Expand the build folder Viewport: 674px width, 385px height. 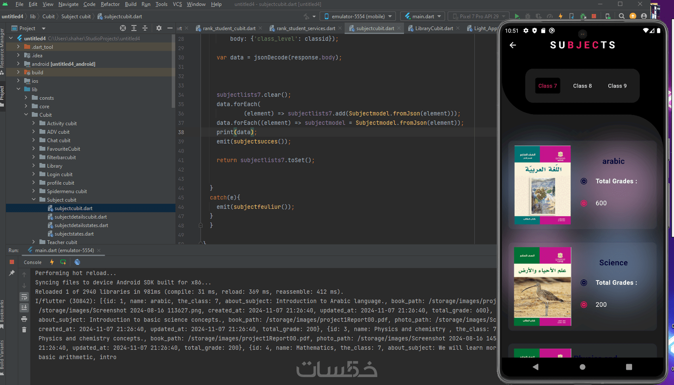coord(18,72)
